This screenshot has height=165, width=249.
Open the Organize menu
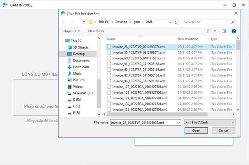pos(72,31)
